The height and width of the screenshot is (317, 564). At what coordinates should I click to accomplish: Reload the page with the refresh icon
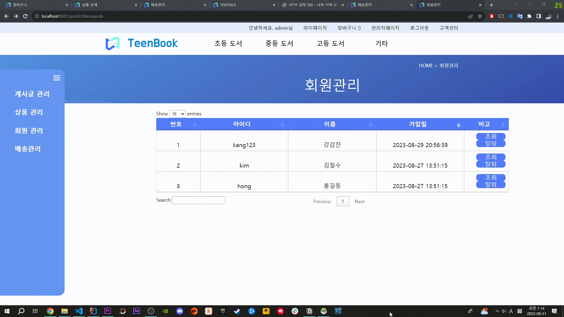click(25, 16)
